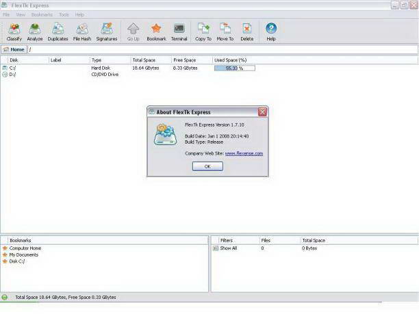419x314 pixels.
Task: Select the D:/ CD/DVD drive row
Action: tap(128, 75)
